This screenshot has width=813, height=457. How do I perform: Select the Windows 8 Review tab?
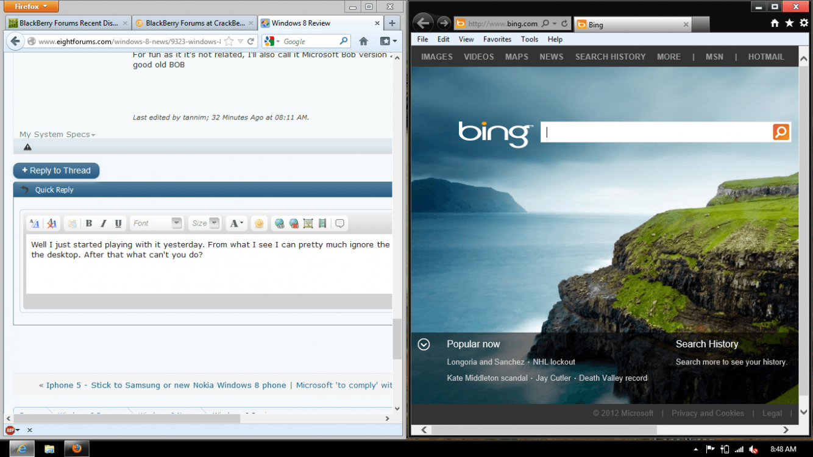click(321, 23)
